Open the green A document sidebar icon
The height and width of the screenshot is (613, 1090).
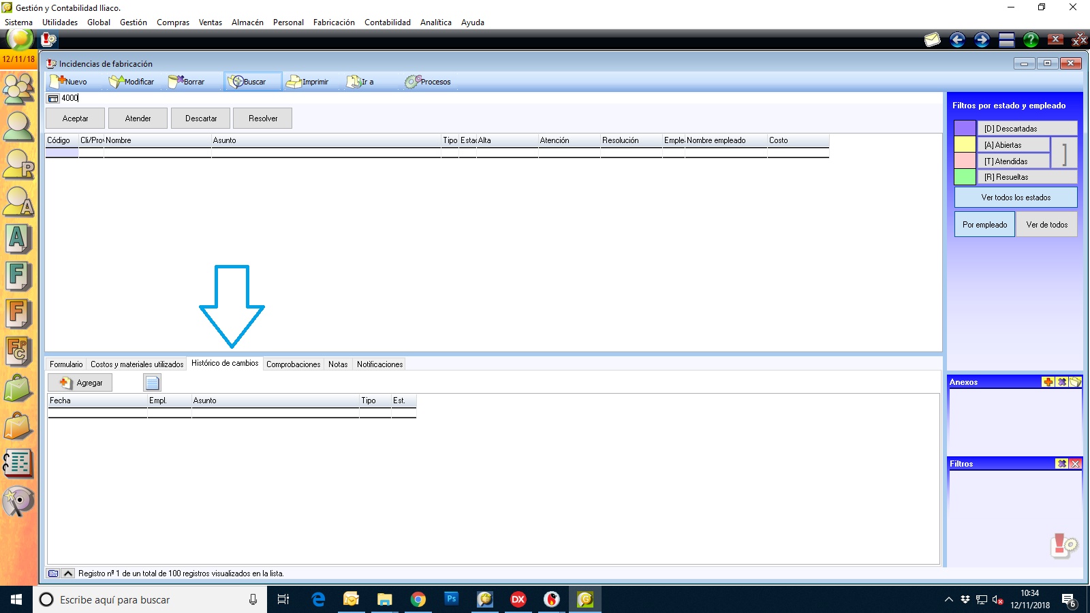point(18,239)
